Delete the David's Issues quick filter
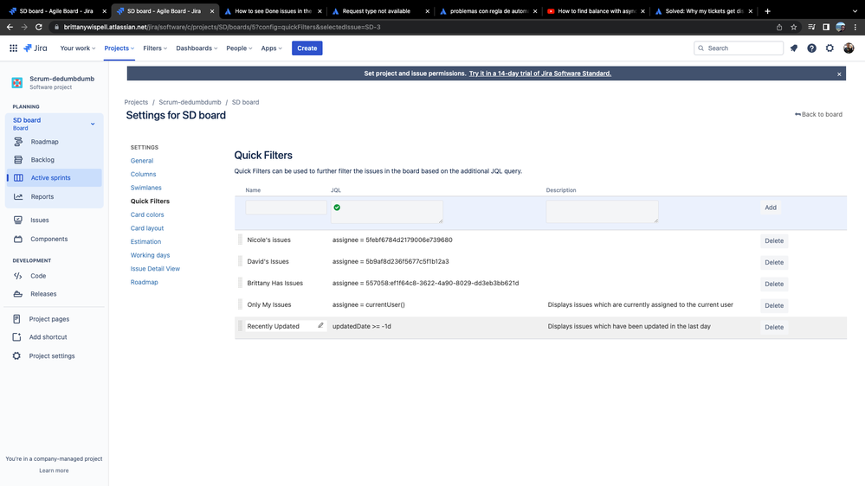The image size is (865, 486). point(774,262)
